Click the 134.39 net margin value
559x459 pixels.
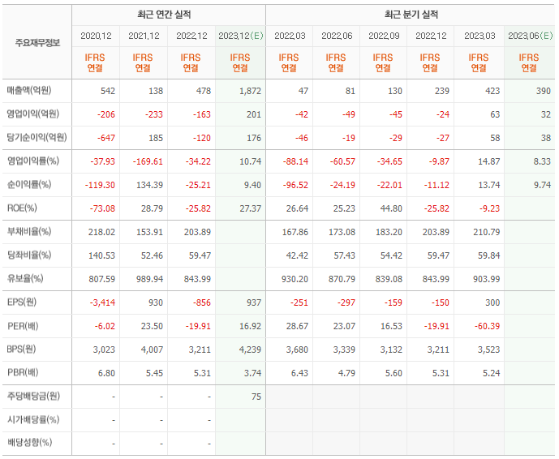[x=150, y=186]
